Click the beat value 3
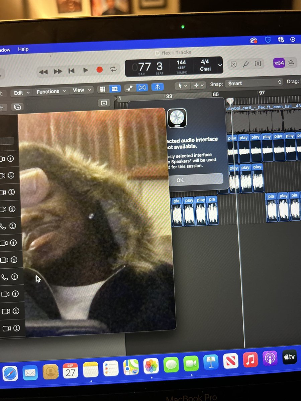Screen dimensions: 301x401 160,66
